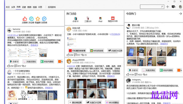183x104 pixels.
Task: Click 查看更多 in xhqsjzs999999's post
Action: tap(111, 76)
